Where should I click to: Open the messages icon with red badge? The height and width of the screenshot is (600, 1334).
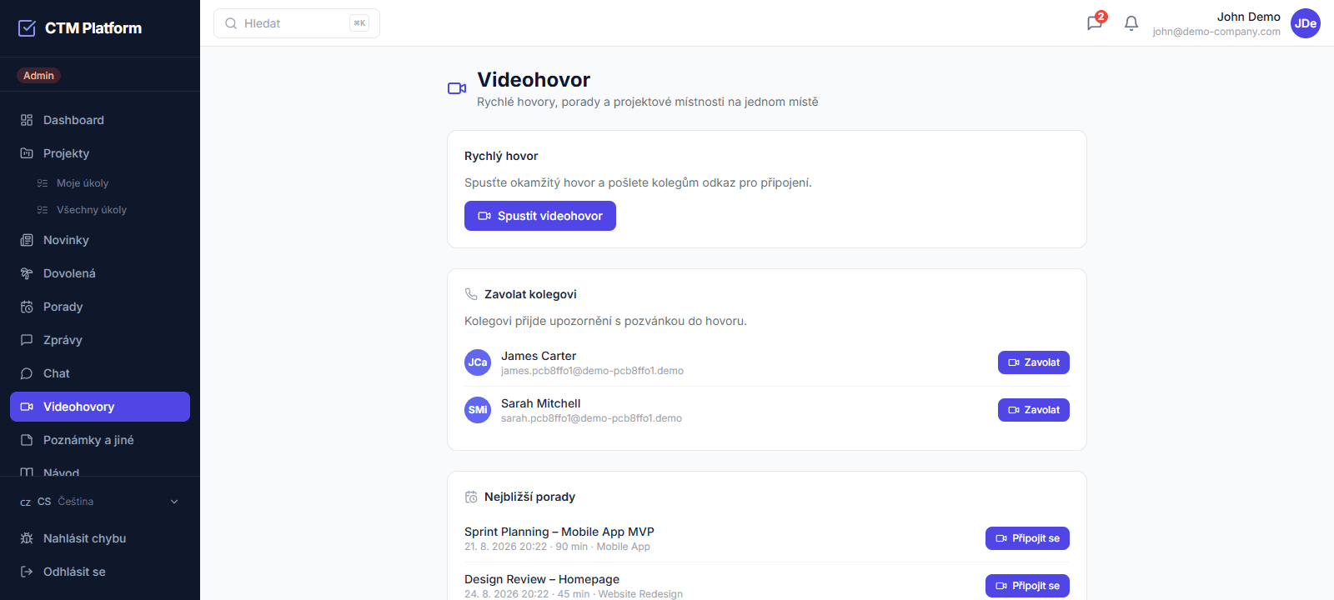pyautogui.click(x=1095, y=23)
